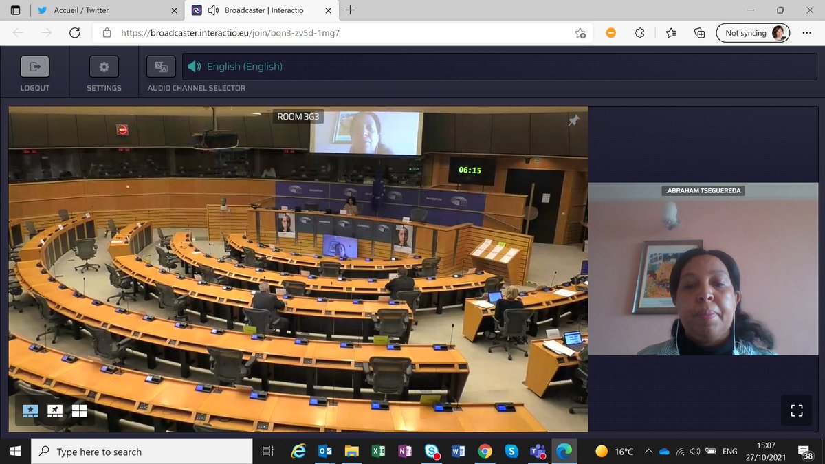Image resolution: width=825 pixels, height=464 pixels.
Task: Click the speaker icon beside English (English)
Action: 195,67
